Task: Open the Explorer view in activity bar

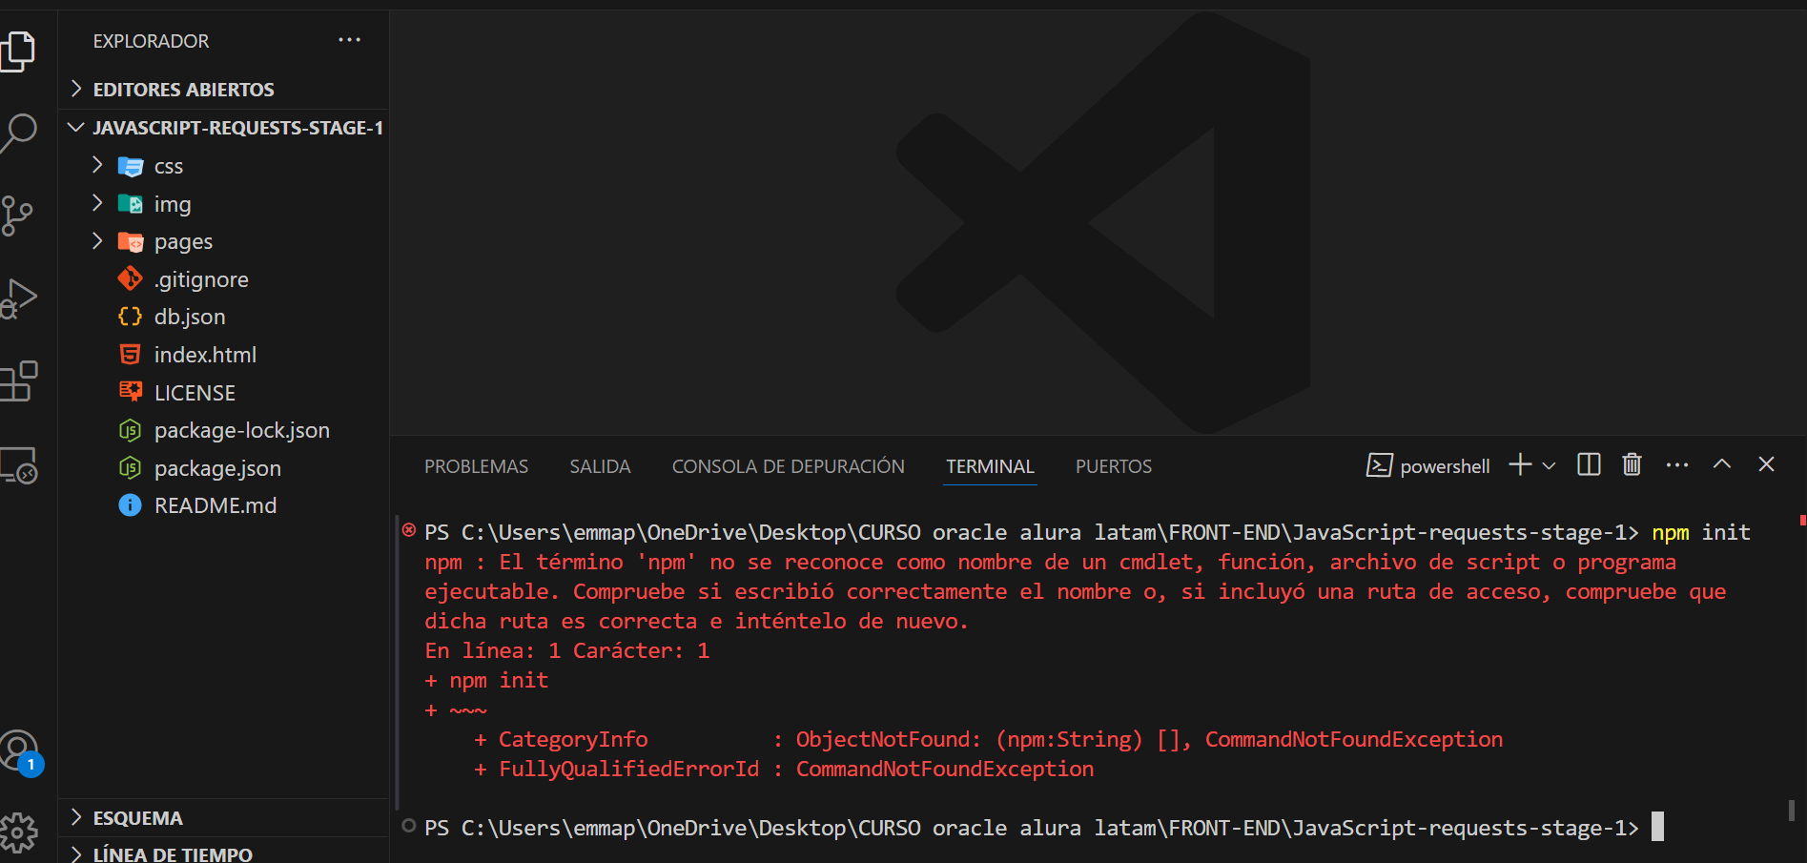Action: pos(18,51)
